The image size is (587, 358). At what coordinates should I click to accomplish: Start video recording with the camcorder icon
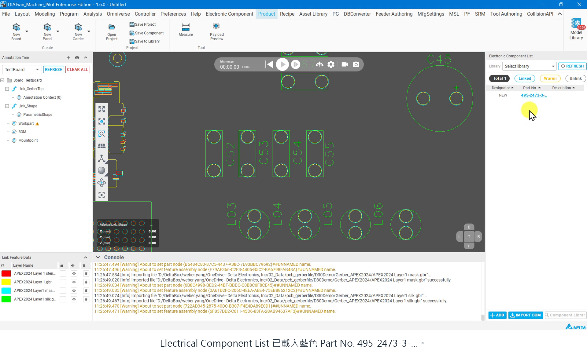(345, 64)
